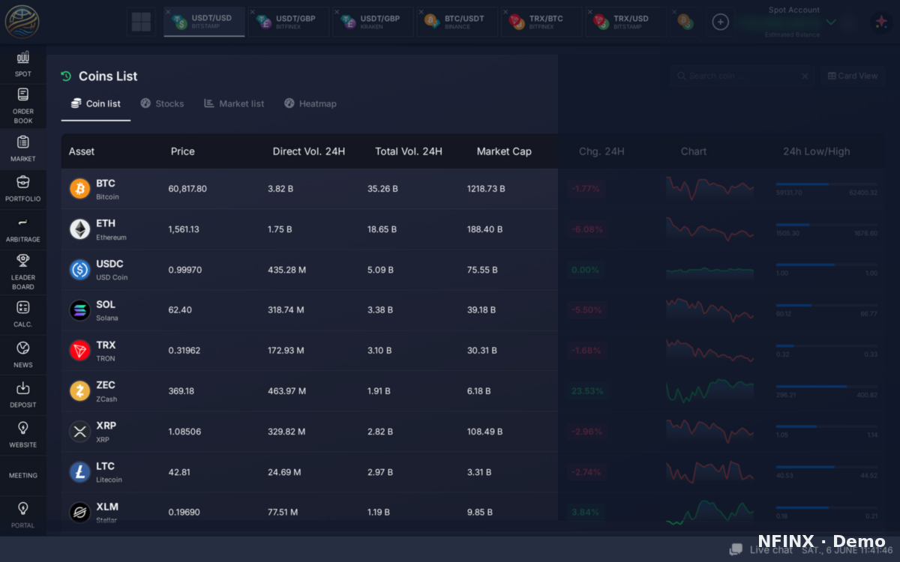This screenshot has width=900, height=562.
Task: Open NEWS from the sidebar
Action: coord(23,354)
